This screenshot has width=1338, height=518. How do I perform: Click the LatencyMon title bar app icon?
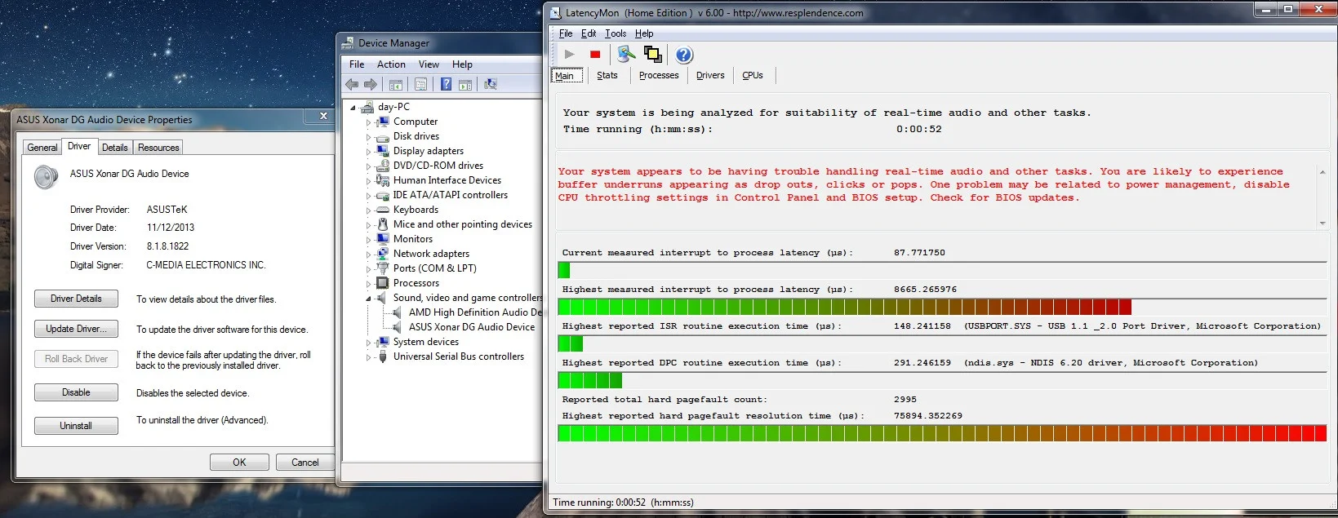(x=556, y=13)
